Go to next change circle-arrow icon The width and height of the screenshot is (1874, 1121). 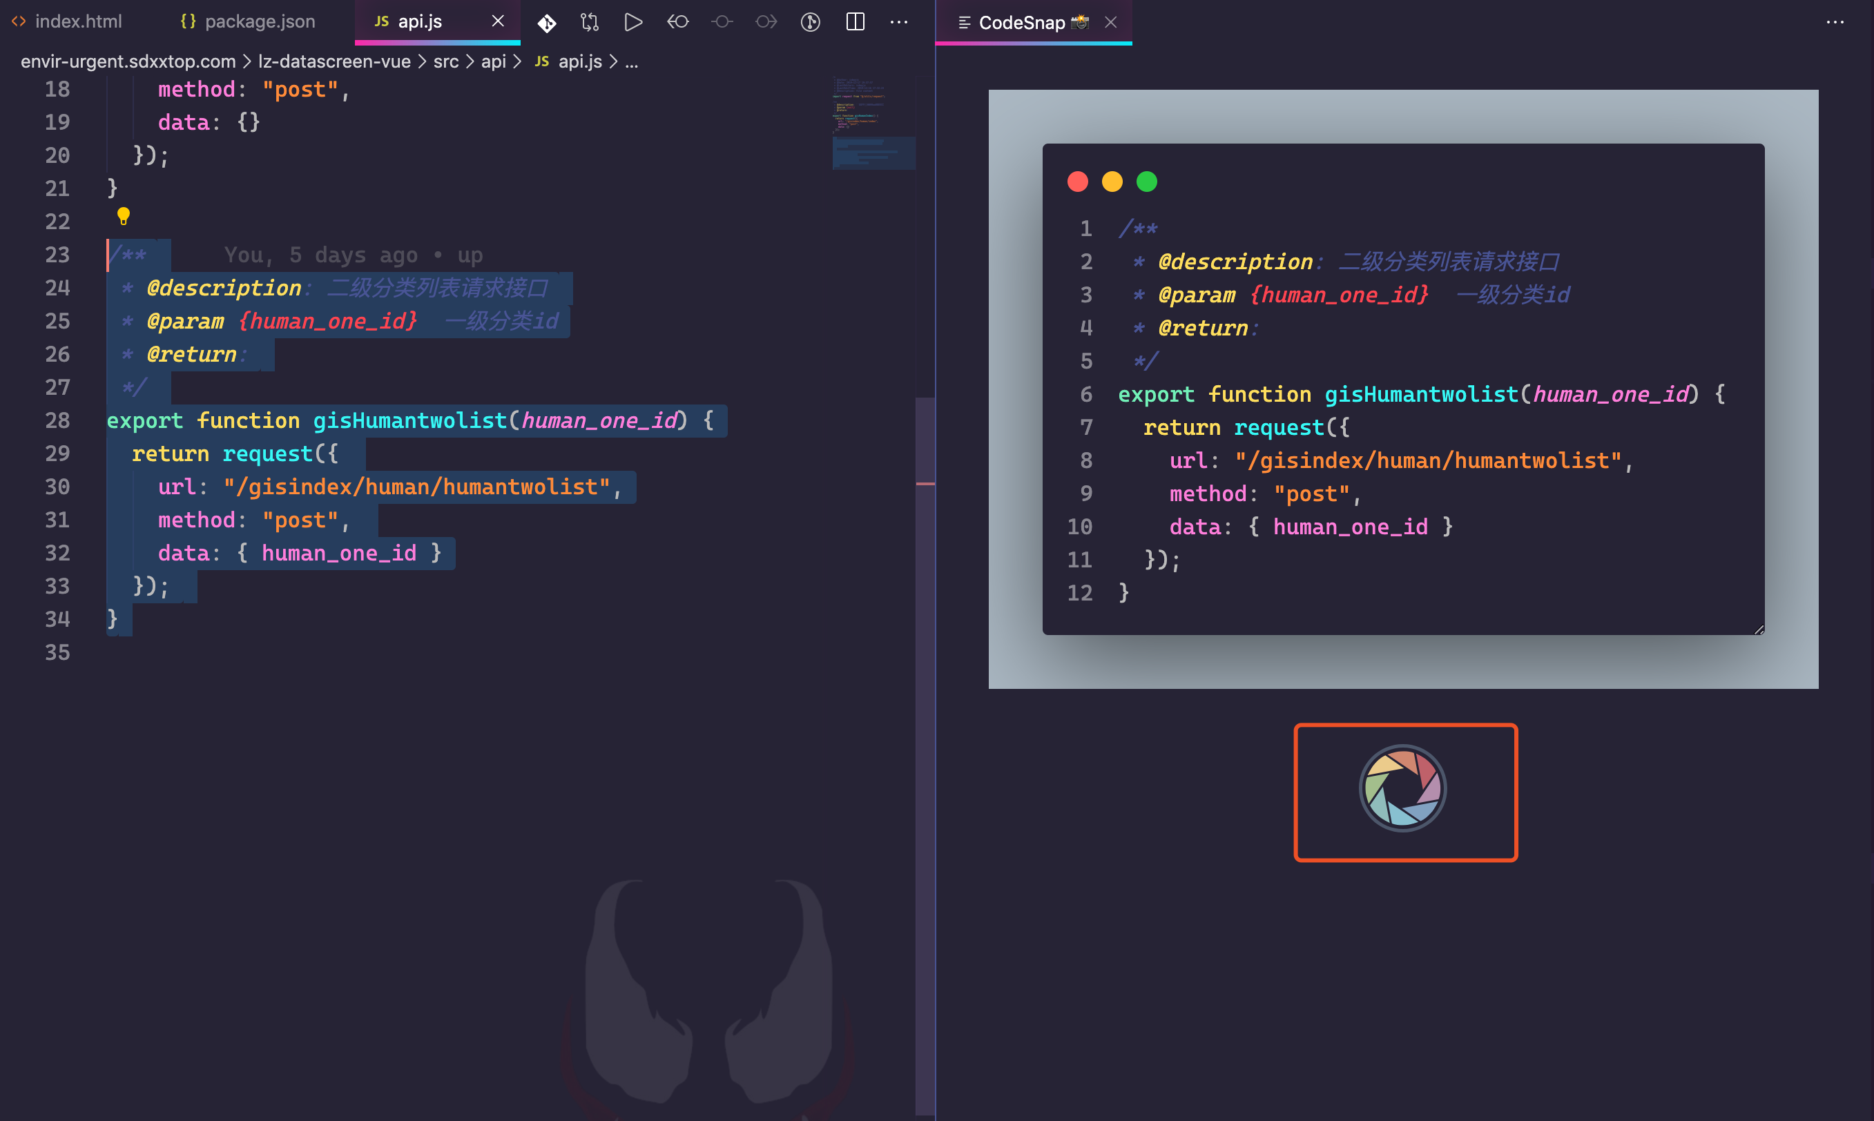point(766,23)
